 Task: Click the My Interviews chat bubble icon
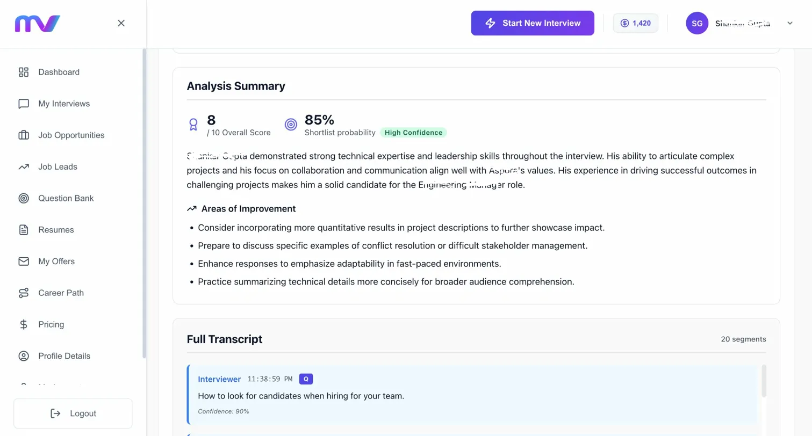tap(24, 104)
